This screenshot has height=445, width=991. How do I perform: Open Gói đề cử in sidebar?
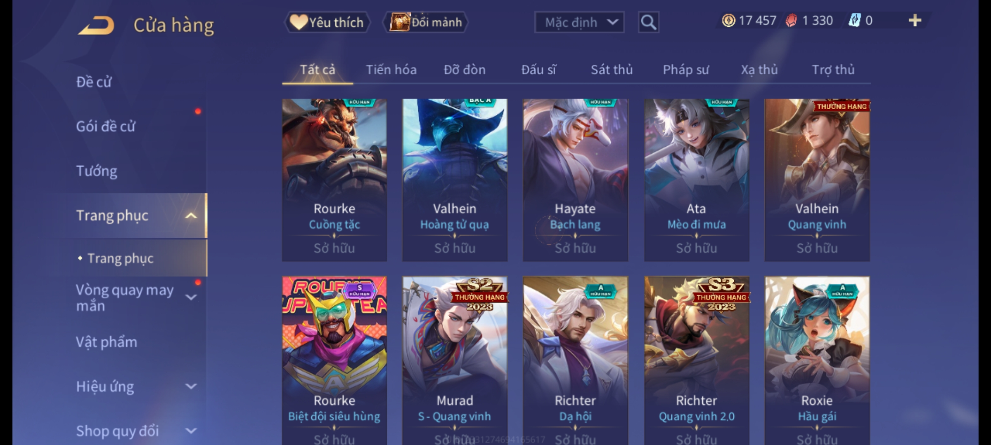[x=106, y=126]
